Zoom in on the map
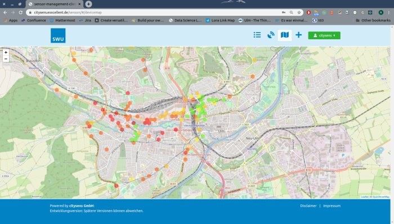394x224 pixels. [x=6, y=52]
